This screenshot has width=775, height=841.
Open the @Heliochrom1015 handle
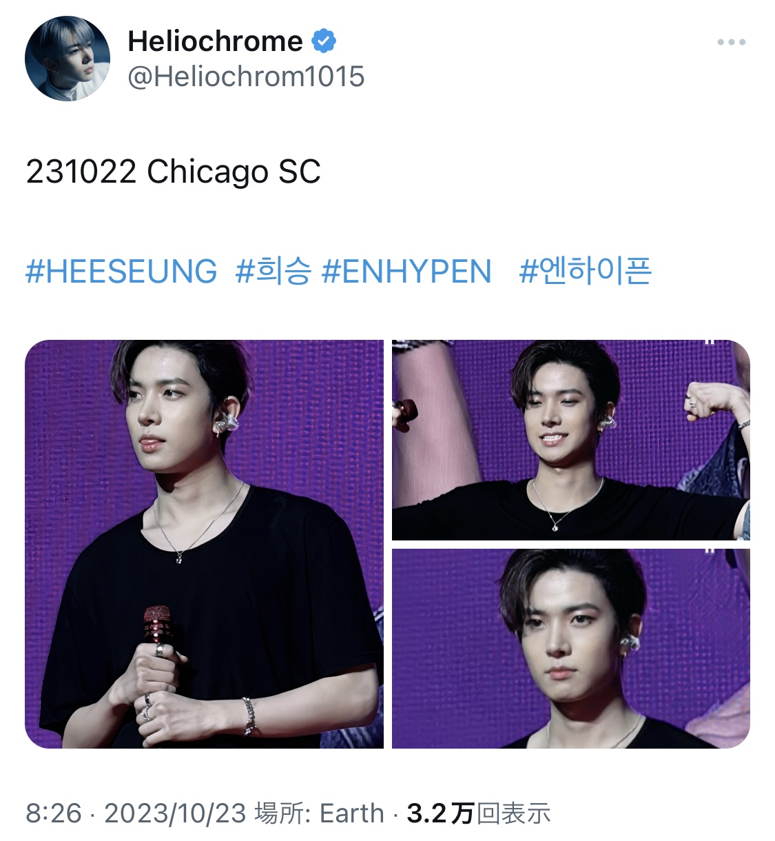(x=246, y=77)
